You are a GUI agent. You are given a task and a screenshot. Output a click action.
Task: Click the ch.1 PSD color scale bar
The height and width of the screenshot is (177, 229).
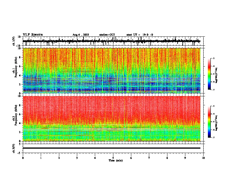coord(209,74)
